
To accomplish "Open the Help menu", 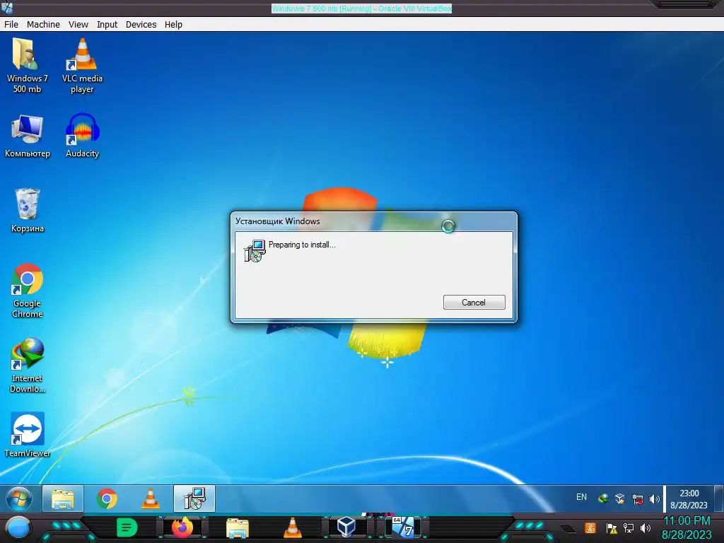I will pos(174,25).
